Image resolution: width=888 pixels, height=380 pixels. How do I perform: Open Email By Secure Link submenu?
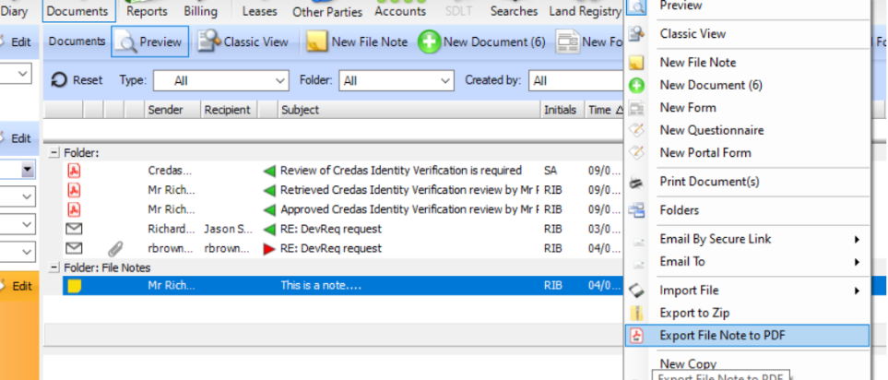pos(748,239)
